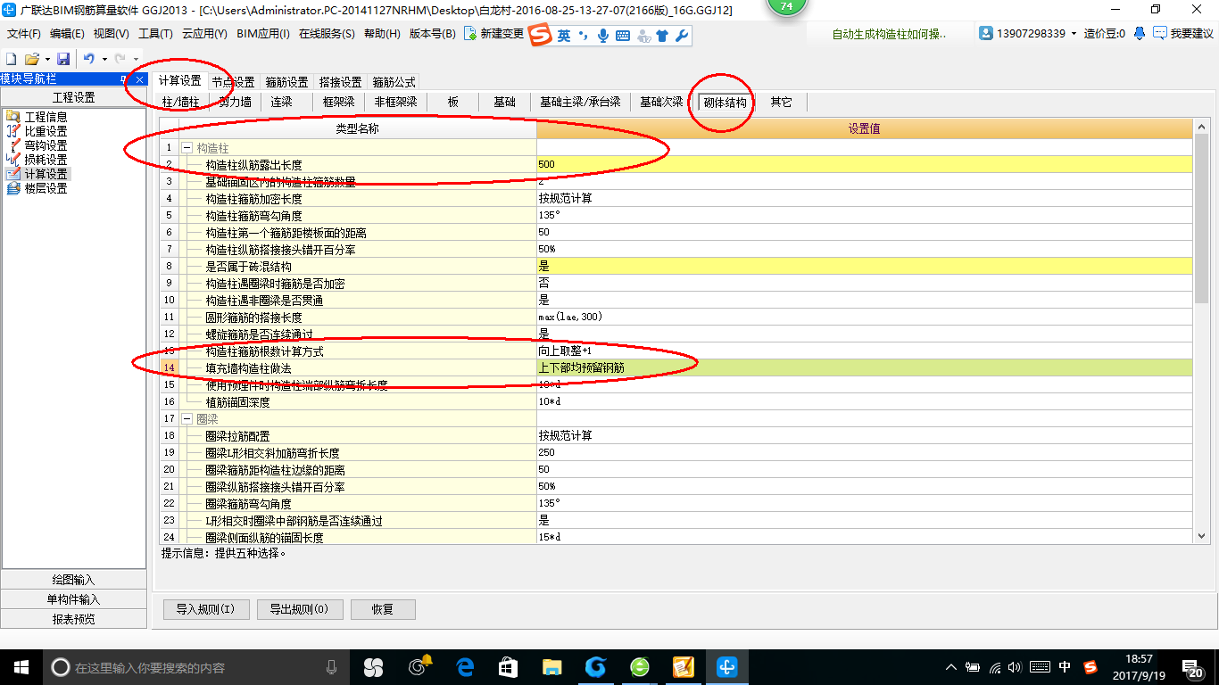Click the 新建变更 toolbar button
Screen dimensions: 1219x685
click(493, 34)
